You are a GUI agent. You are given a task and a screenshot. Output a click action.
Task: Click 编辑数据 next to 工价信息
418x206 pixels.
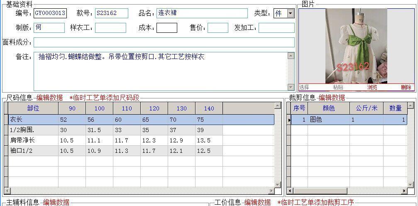[257, 202]
